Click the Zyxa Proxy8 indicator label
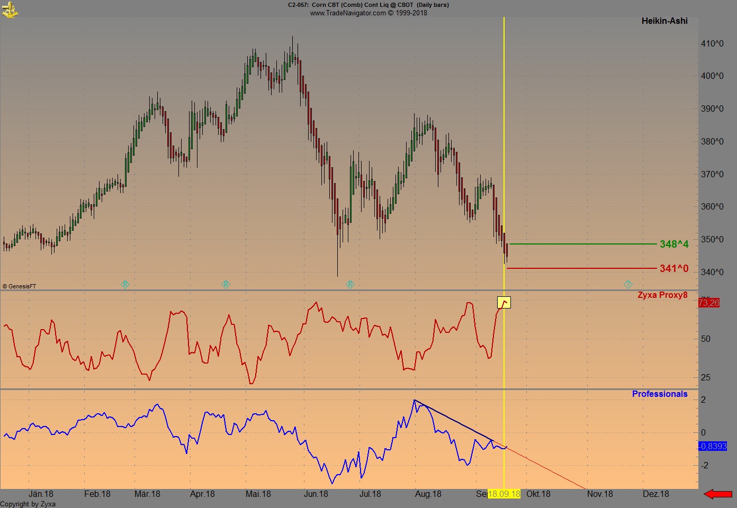Viewport: 737px width, 508px height. point(662,295)
